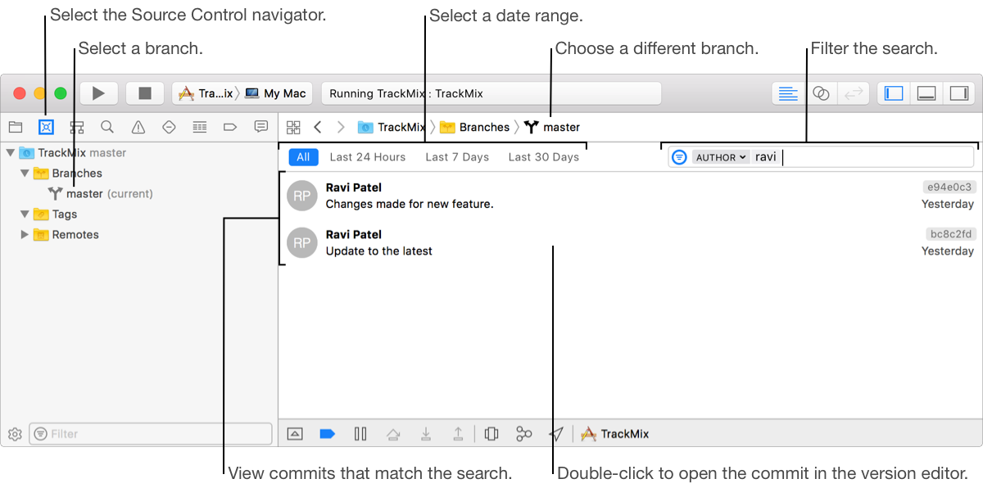Choose a different branch via master
This screenshot has width=983, height=488.
[x=552, y=127]
